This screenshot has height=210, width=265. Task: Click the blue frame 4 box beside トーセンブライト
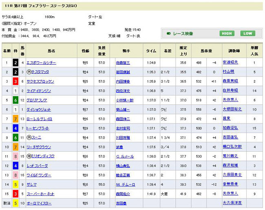tap(15, 128)
